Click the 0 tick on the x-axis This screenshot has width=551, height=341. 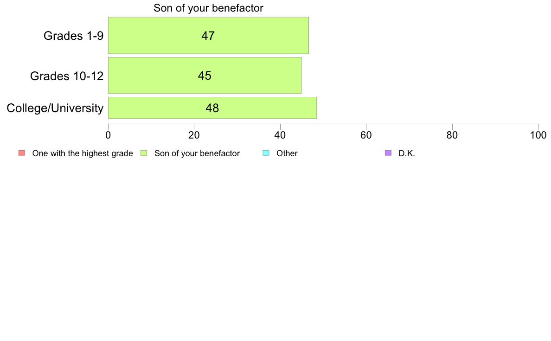point(108,135)
